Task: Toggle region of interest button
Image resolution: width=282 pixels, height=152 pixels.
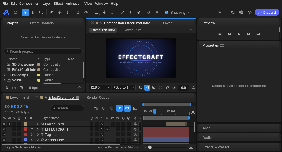Action: coord(154,88)
